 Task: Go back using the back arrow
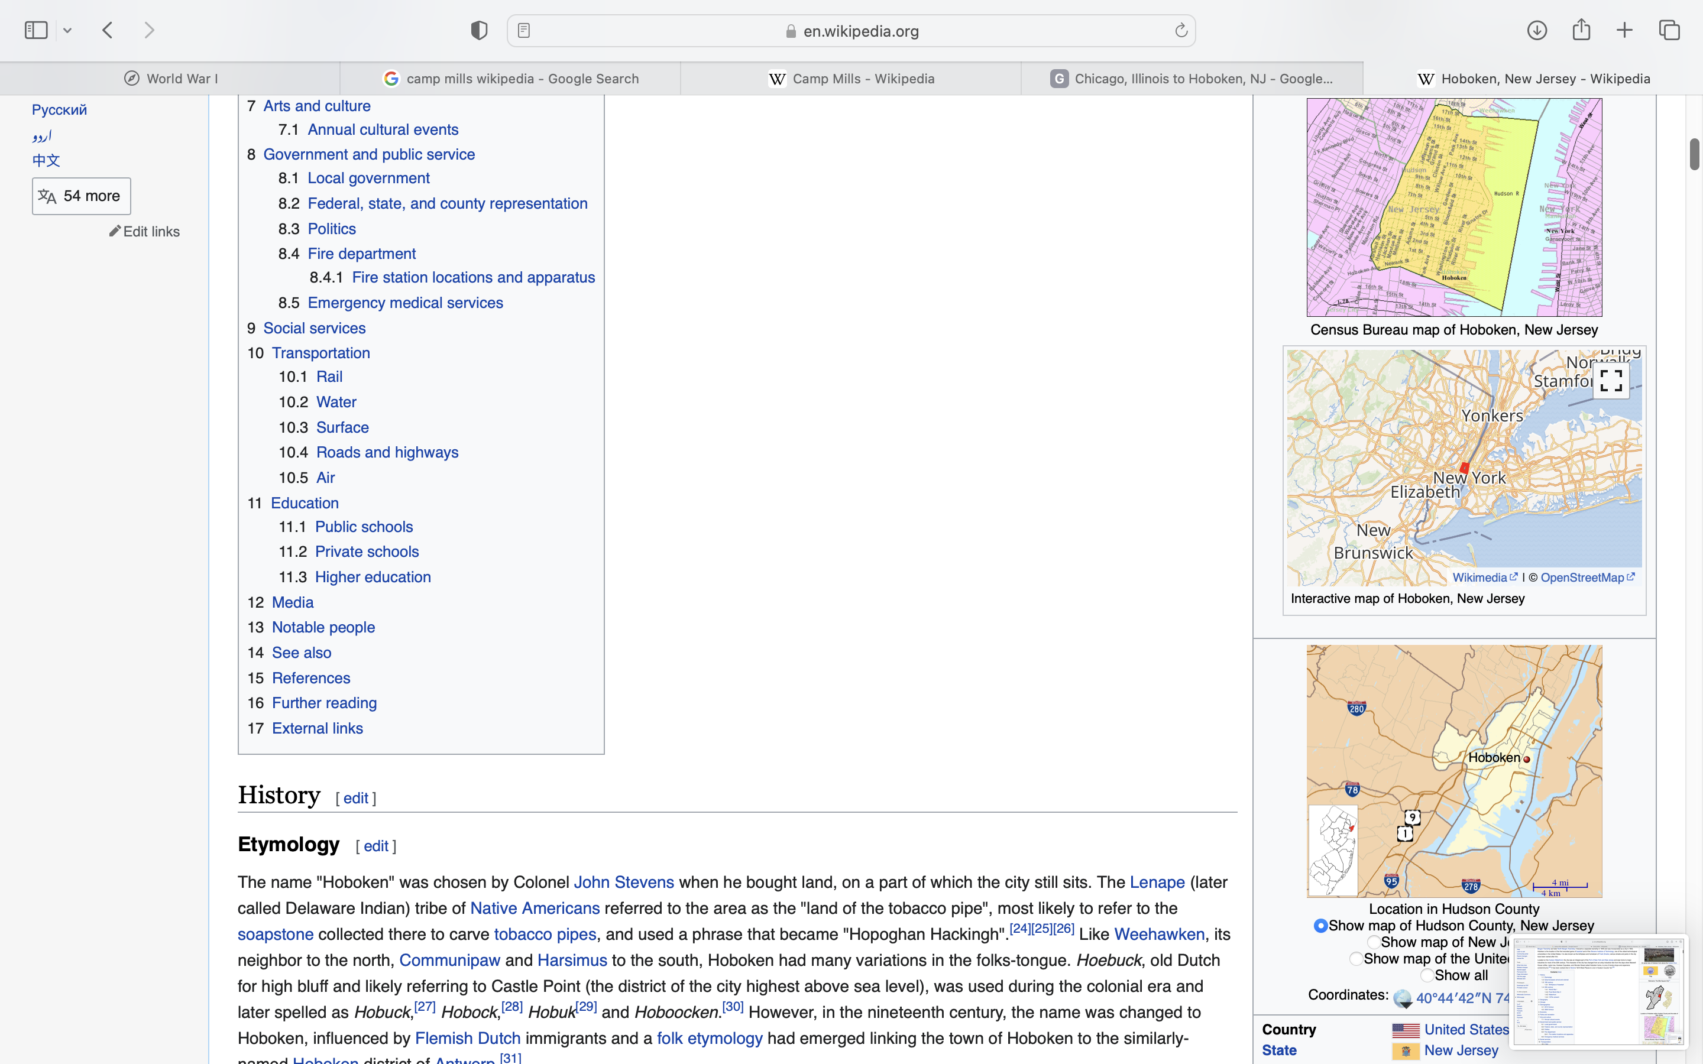108,30
